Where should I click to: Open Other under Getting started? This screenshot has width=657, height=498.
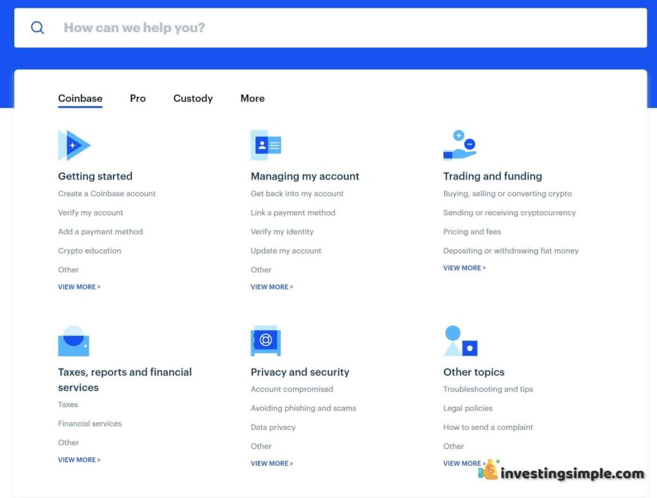pyautogui.click(x=68, y=270)
